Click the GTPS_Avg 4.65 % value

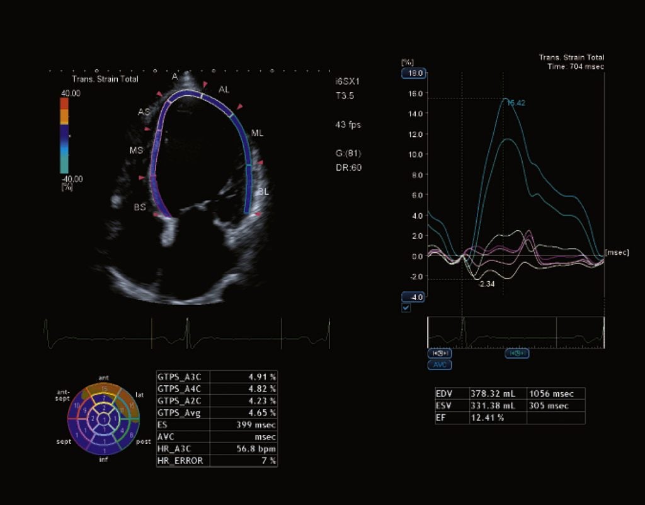point(262,412)
